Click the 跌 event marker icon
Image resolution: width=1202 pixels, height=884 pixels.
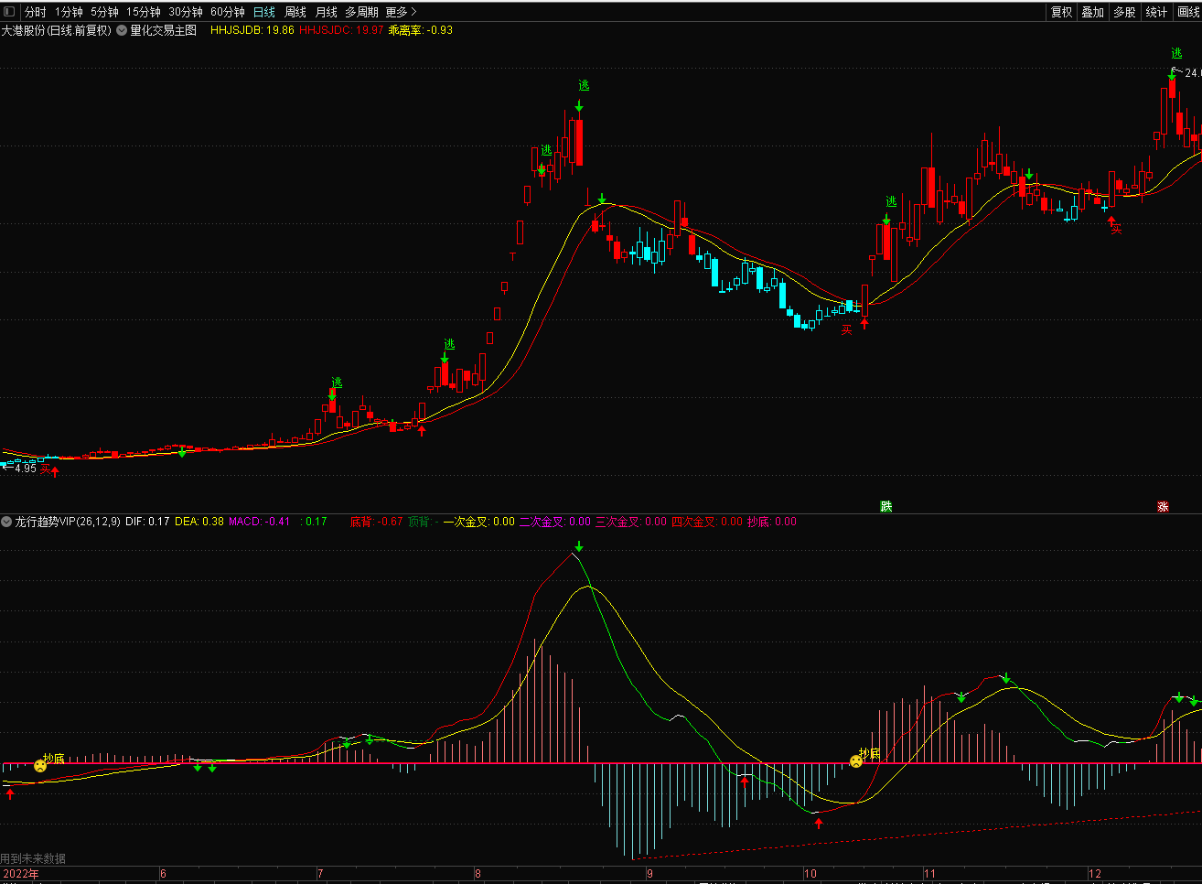click(x=885, y=506)
